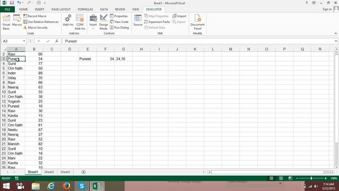Click the zoom slider handle

click(x=311, y=178)
